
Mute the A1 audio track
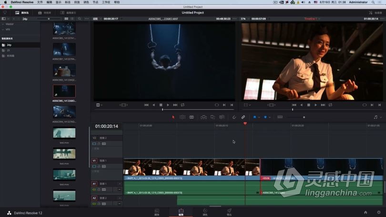pos(94,190)
